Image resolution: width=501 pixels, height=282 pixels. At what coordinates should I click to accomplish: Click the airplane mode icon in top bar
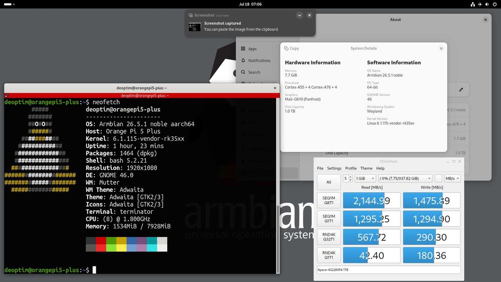tap(480, 4)
